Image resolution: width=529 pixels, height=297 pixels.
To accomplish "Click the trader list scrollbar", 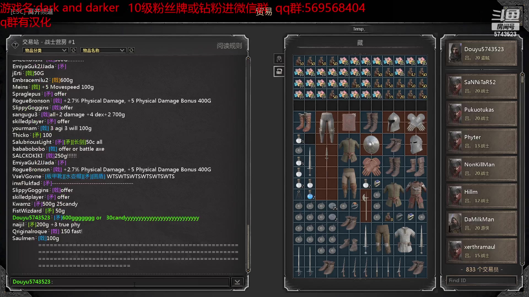I will click(x=522, y=169).
